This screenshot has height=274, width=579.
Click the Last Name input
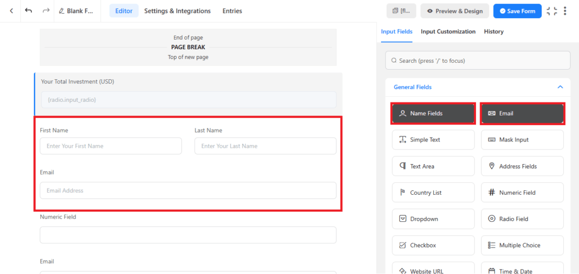point(265,146)
